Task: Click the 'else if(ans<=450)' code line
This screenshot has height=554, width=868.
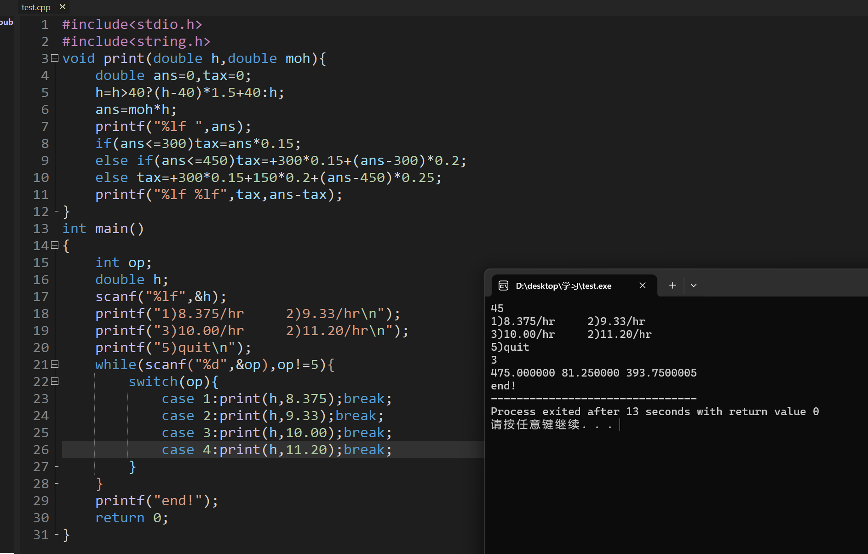Action: coord(281,160)
